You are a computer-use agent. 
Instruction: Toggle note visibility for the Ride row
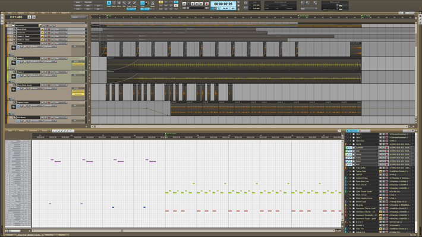coord(354,151)
